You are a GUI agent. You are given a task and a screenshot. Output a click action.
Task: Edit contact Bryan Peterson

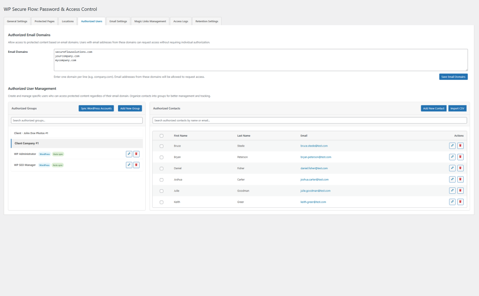[452, 157]
